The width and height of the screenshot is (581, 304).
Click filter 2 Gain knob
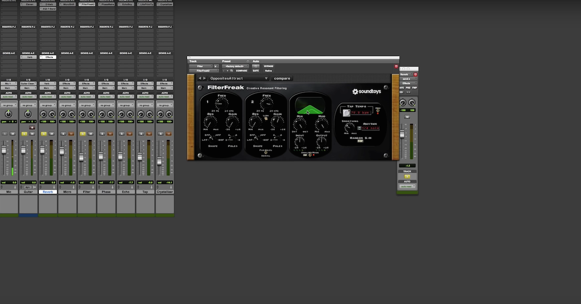(277, 122)
